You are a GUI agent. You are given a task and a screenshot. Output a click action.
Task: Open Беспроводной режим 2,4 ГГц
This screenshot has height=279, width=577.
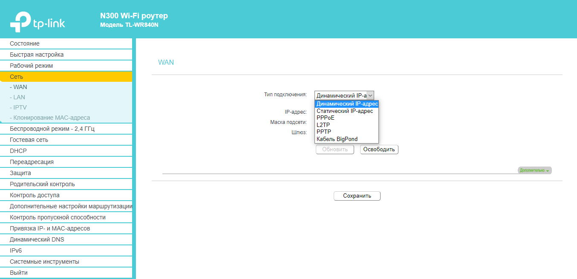coord(52,129)
